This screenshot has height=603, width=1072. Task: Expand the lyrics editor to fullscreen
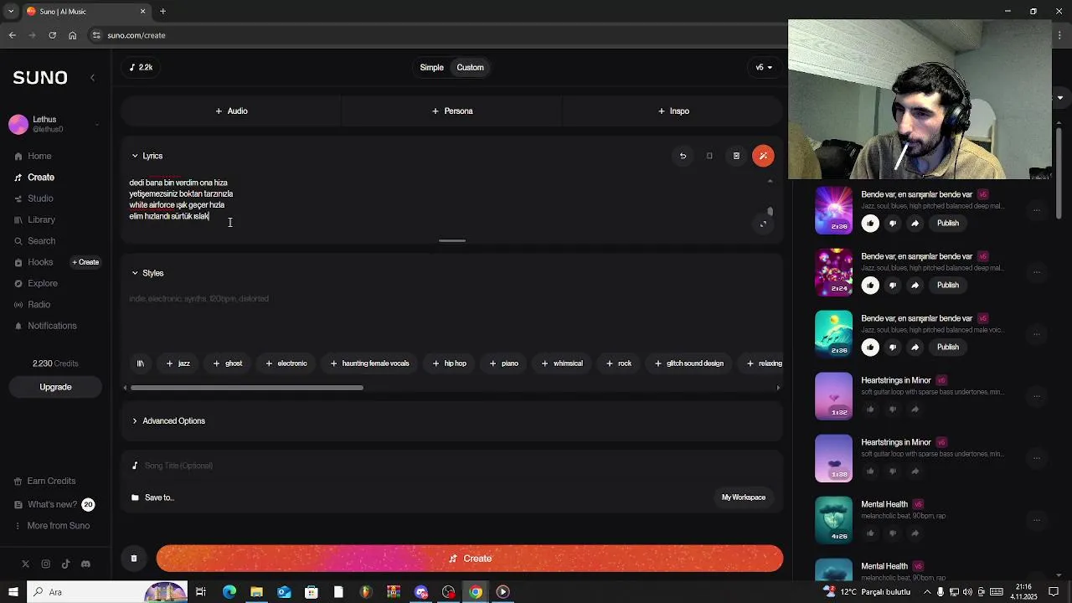point(763,224)
